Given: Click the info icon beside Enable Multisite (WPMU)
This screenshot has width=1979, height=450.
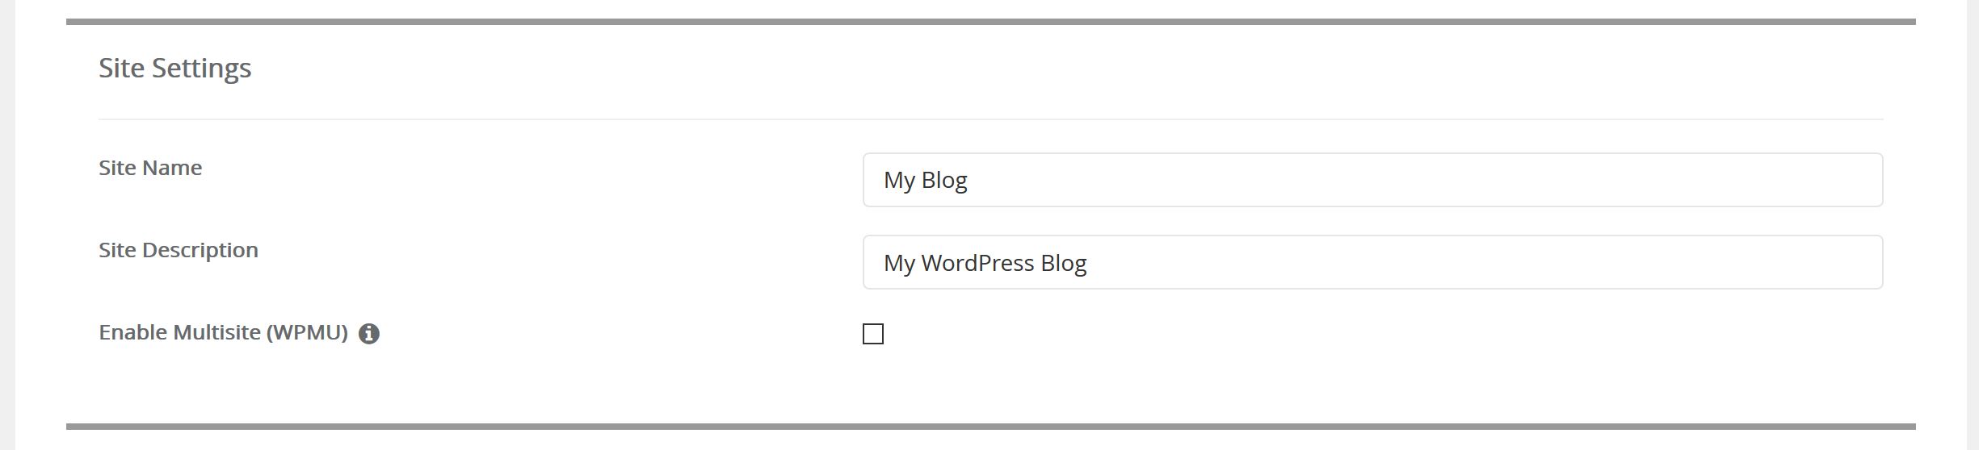Looking at the screenshot, I should pyautogui.click(x=369, y=333).
